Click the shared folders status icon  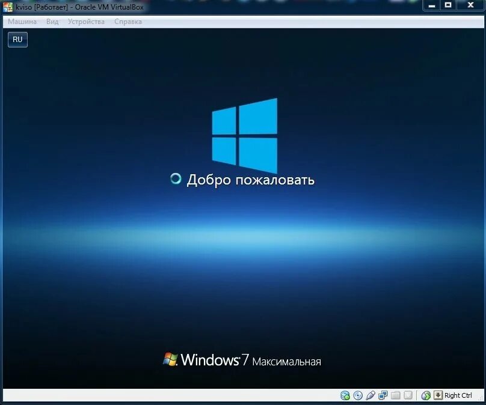(396, 395)
